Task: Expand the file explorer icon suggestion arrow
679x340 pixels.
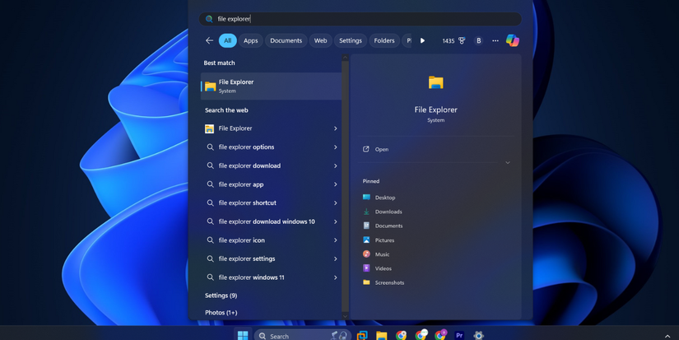Action: pyautogui.click(x=335, y=240)
